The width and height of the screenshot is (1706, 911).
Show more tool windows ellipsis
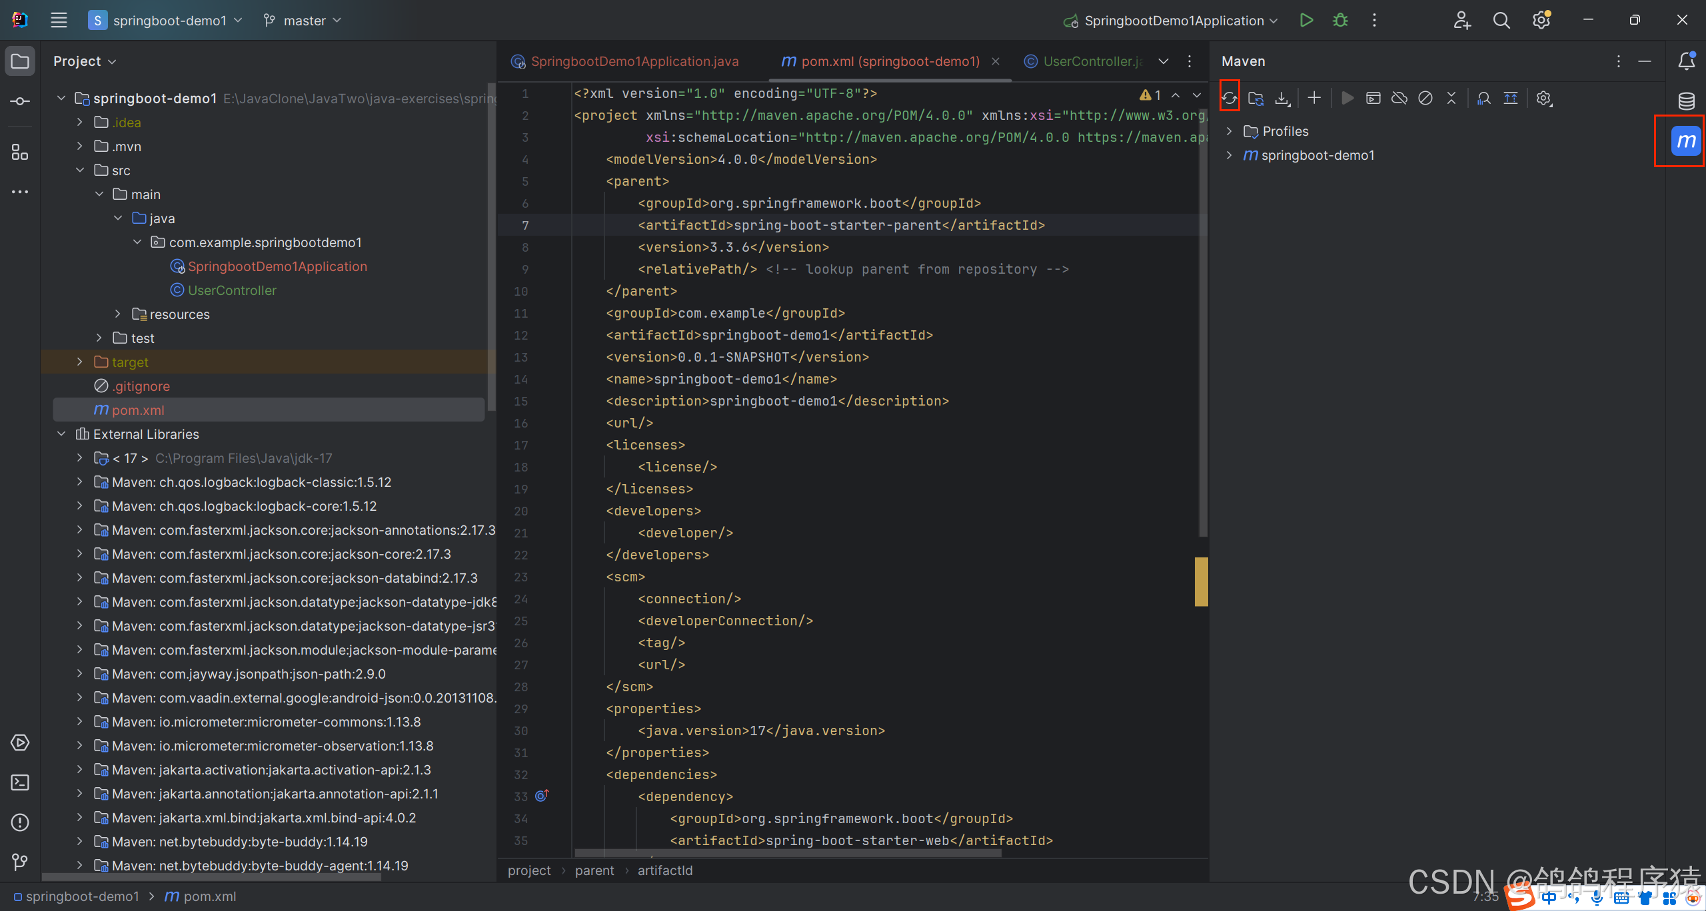pos(20,192)
